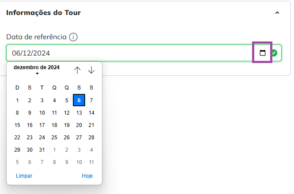Viewport: 294px width, 194px height.
Task: Select the highlighted day 6
Action: tap(79, 100)
